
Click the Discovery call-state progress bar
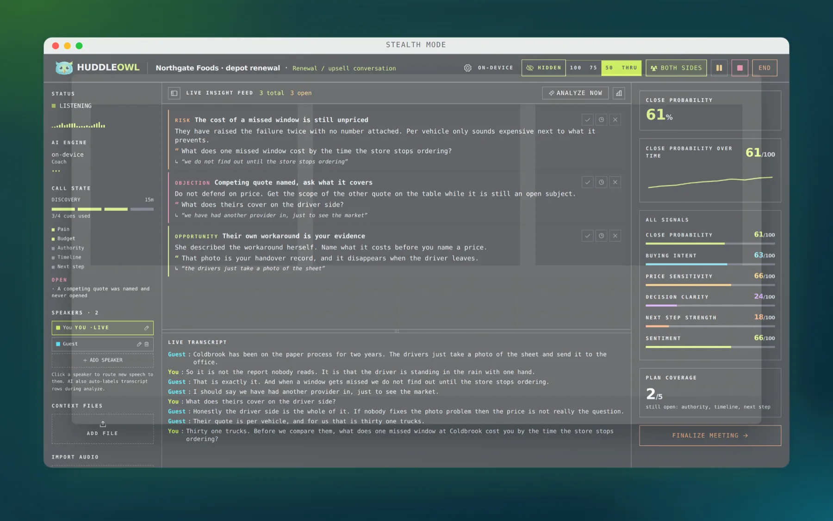pyautogui.click(x=103, y=209)
